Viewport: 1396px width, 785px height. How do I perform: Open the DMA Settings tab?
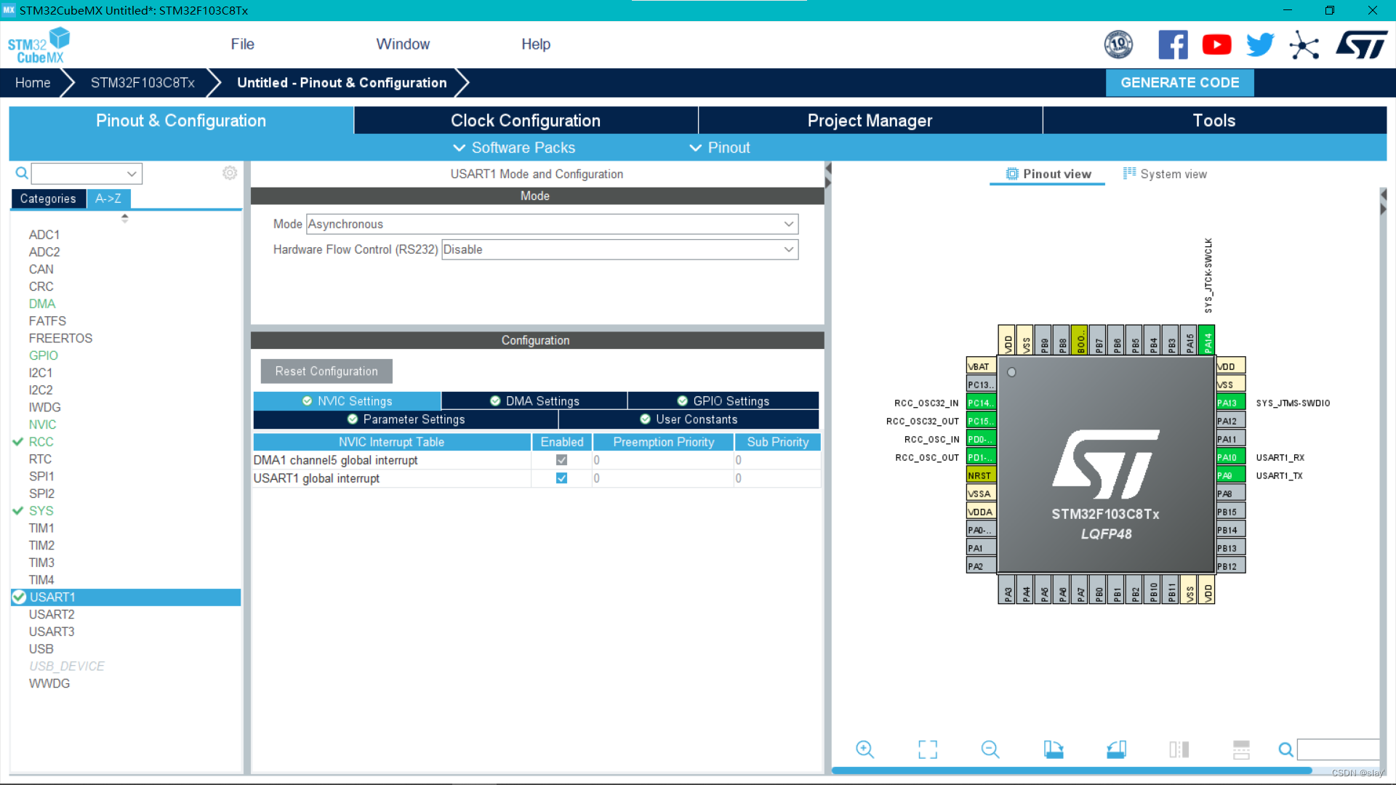(534, 401)
